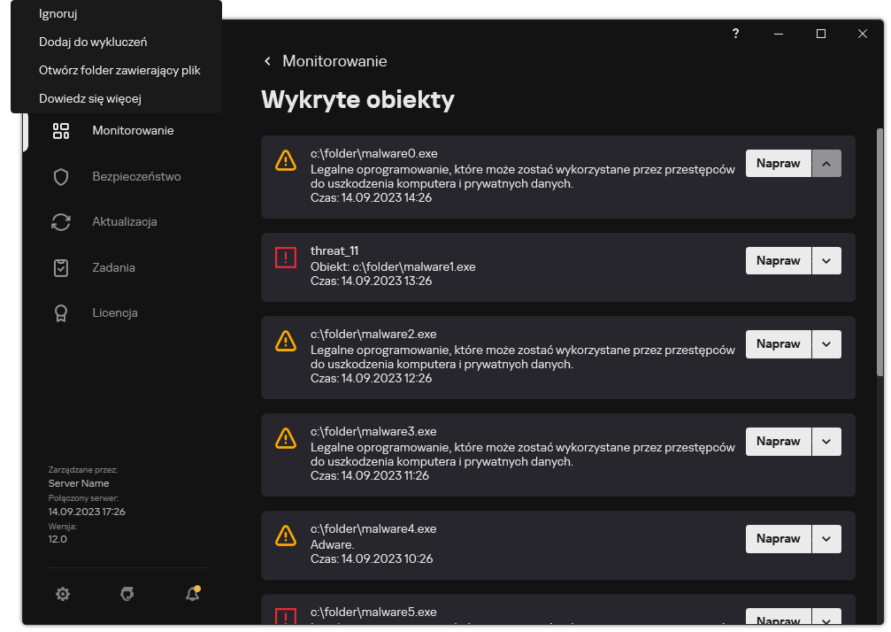Expand the Adware malware4.exe entry chevron
The width and height of the screenshot is (891, 632).
click(826, 538)
